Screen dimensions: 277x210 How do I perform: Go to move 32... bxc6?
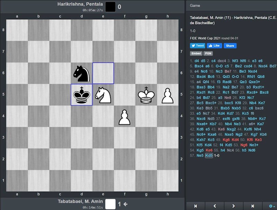click(259, 108)
